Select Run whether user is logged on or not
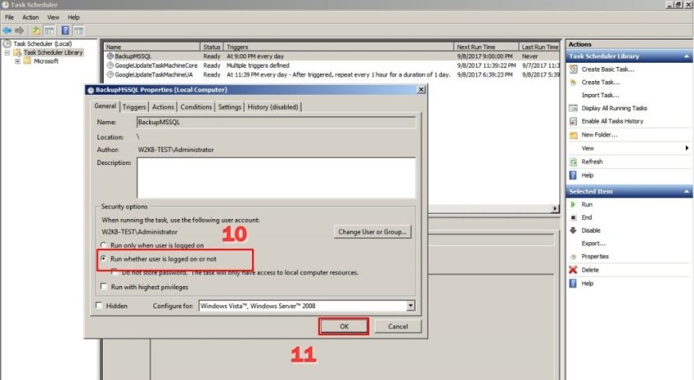This screenshot has height=380, width=694. [104, 259]
